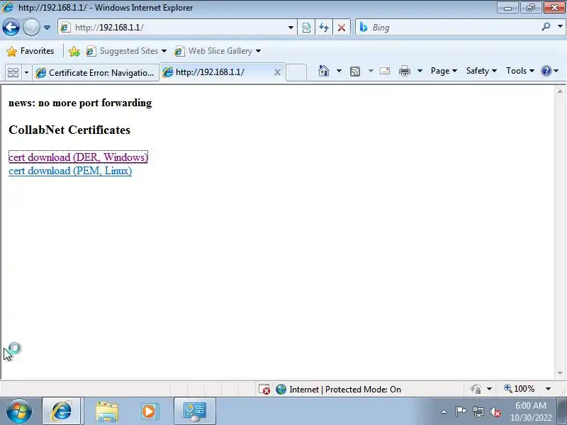
Task: Go back with the blue Back arrow button
Action: 11,28
